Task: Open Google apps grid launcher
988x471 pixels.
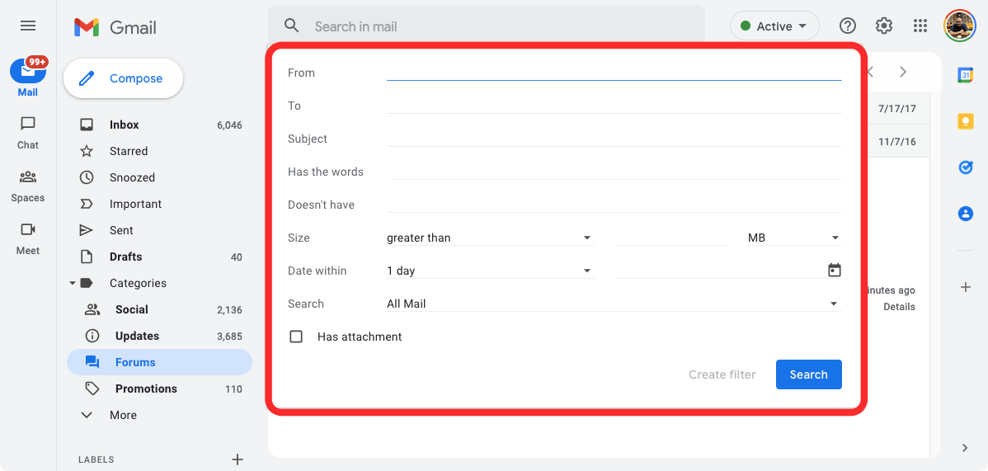Action: 920,26
